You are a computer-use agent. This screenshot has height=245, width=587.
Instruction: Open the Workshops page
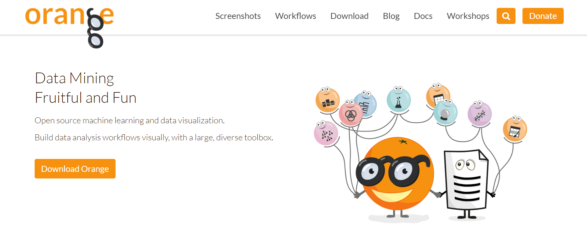[x=468, y=16]
